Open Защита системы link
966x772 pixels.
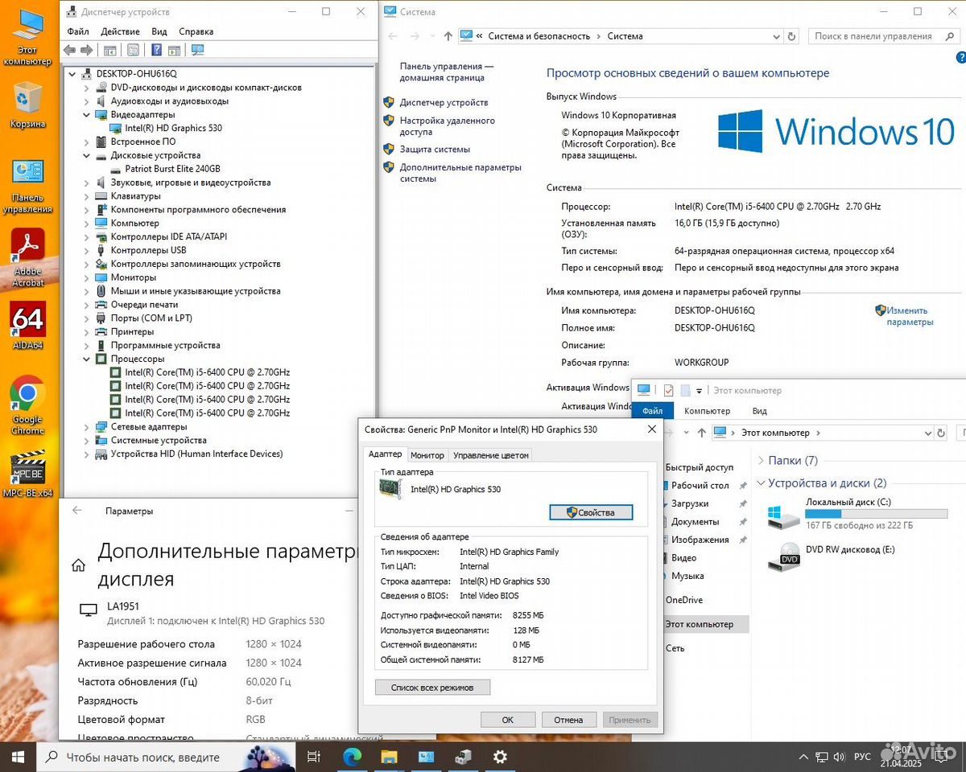tap(435, 150)
